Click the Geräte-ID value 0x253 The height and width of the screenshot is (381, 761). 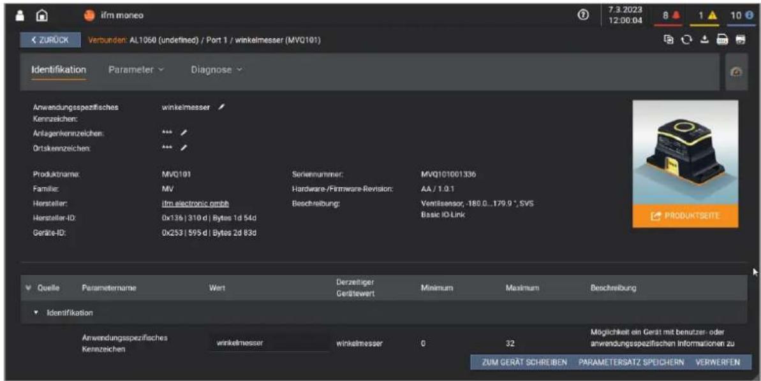coord(209,233)
